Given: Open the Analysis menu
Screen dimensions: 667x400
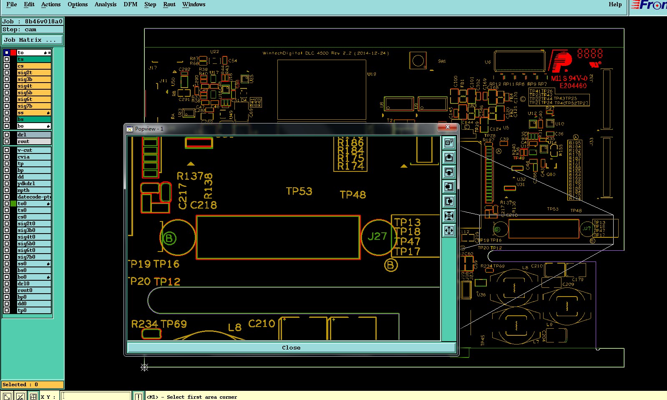Looking at the screenshot, I should pyautogui.click(x=106, y=5).
